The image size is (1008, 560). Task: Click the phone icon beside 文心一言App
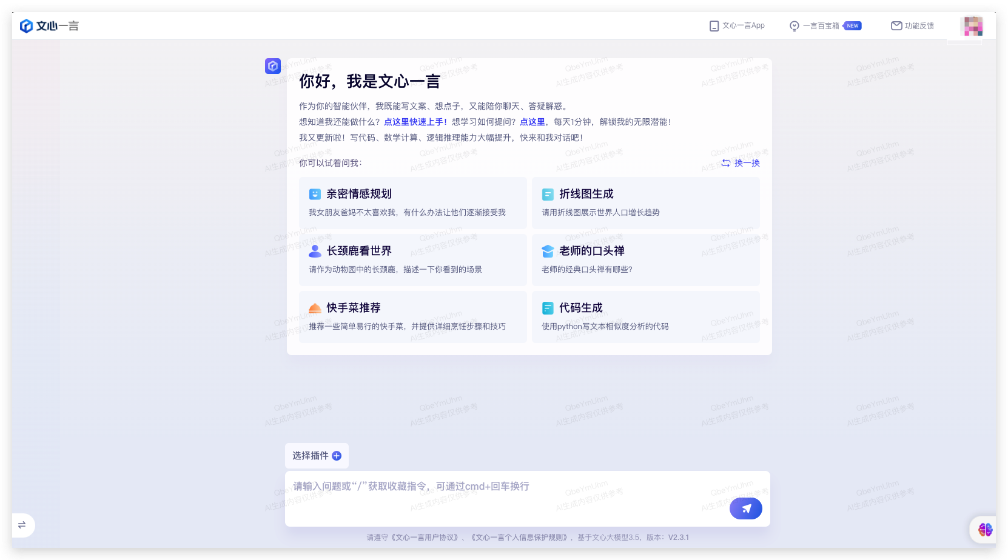click(714, 26)
